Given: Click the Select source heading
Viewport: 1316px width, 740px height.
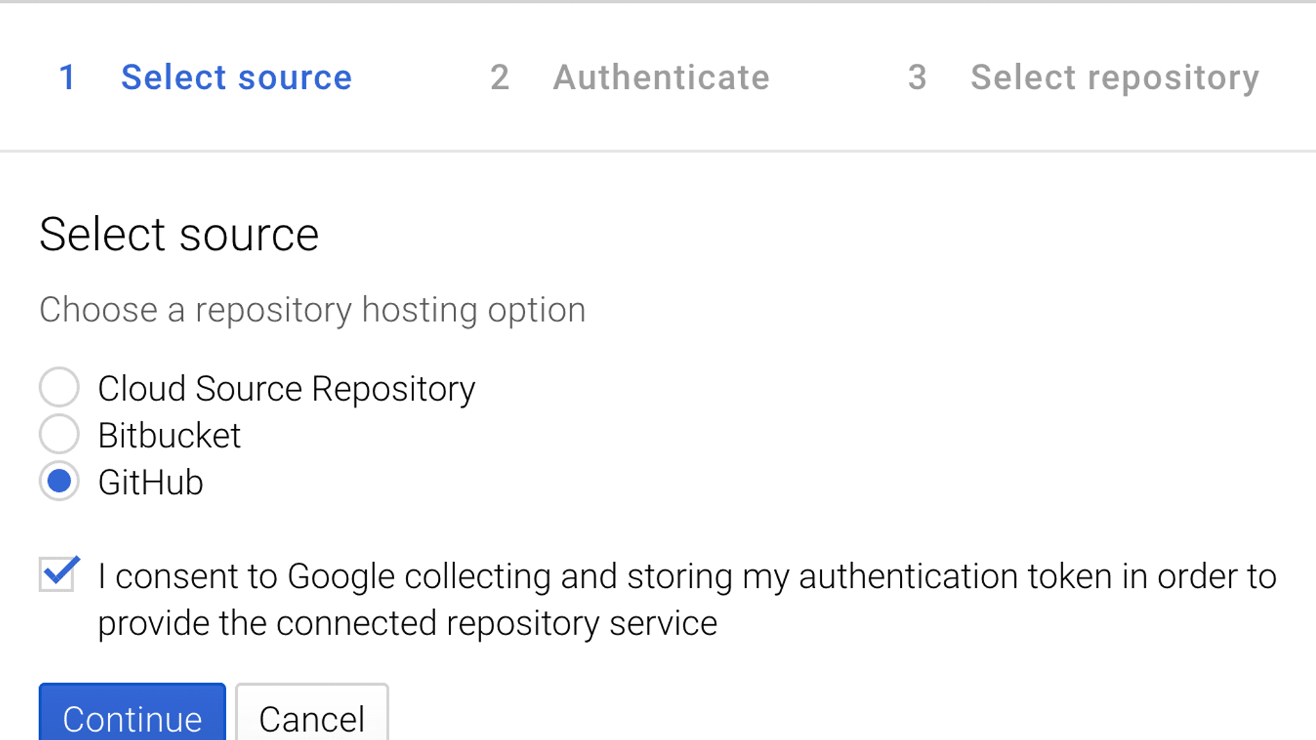Looking at the screenshot, I should (x=179, y=234).
